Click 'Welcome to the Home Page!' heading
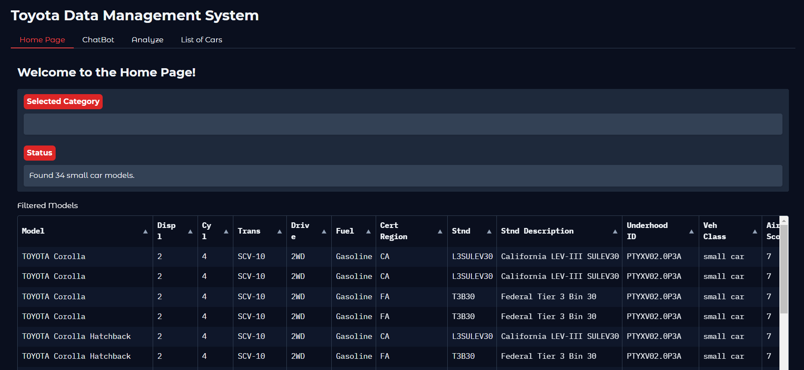 [x=107, y=72]
